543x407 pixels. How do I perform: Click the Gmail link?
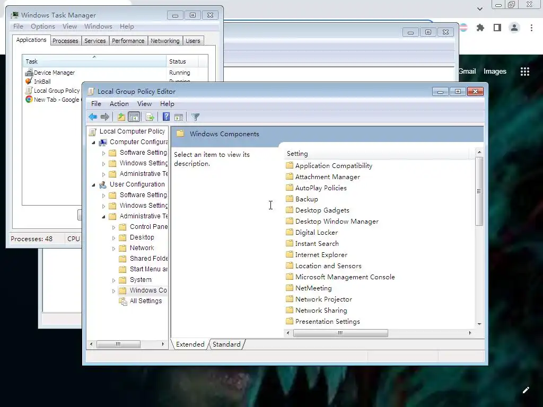click(467, 72)
